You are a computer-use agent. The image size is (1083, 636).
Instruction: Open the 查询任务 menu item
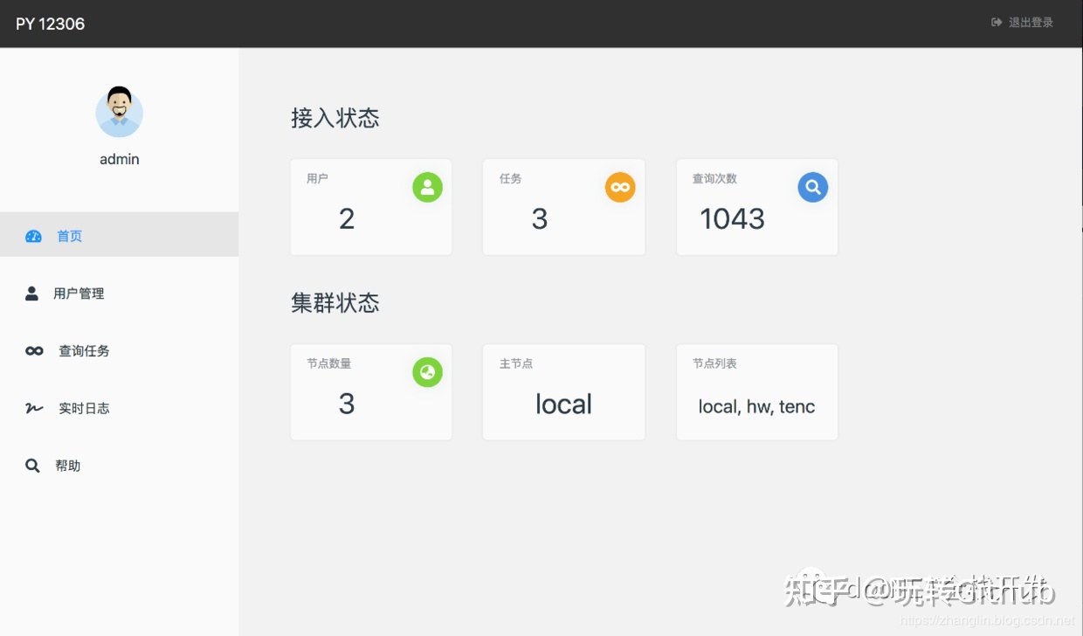coord(119,351)
